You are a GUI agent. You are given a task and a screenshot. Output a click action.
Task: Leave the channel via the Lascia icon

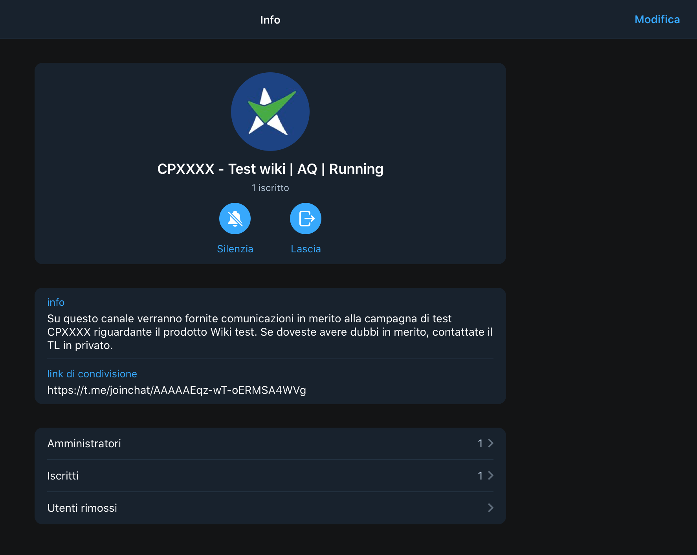click(x=306, y=219)
